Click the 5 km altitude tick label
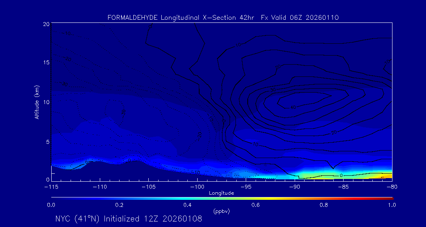426x227 pixels. pos(47,141)
